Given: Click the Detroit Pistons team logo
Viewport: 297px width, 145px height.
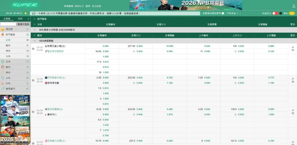Looking at the screenshot, I should 46,83.
